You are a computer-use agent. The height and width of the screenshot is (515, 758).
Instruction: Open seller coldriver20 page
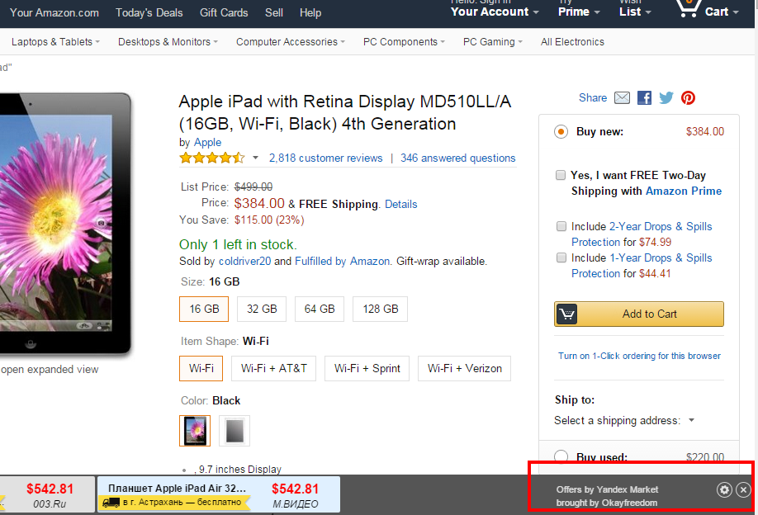pyautogui.click(x=244, y=262)
